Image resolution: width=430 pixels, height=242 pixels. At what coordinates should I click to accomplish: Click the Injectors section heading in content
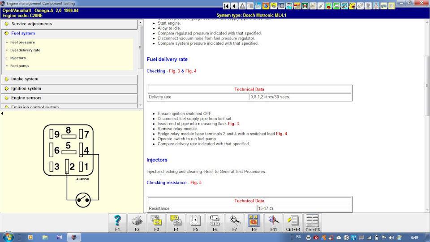(x=157, y=160)
